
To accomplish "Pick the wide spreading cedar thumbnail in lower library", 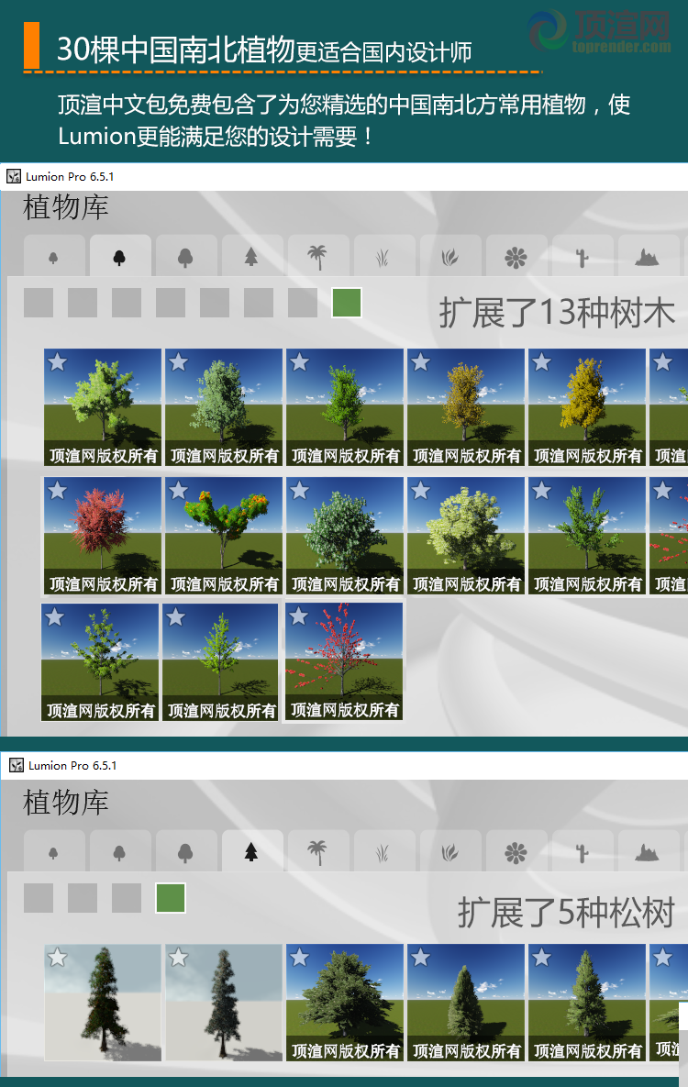I will [x=345, y=1003].
